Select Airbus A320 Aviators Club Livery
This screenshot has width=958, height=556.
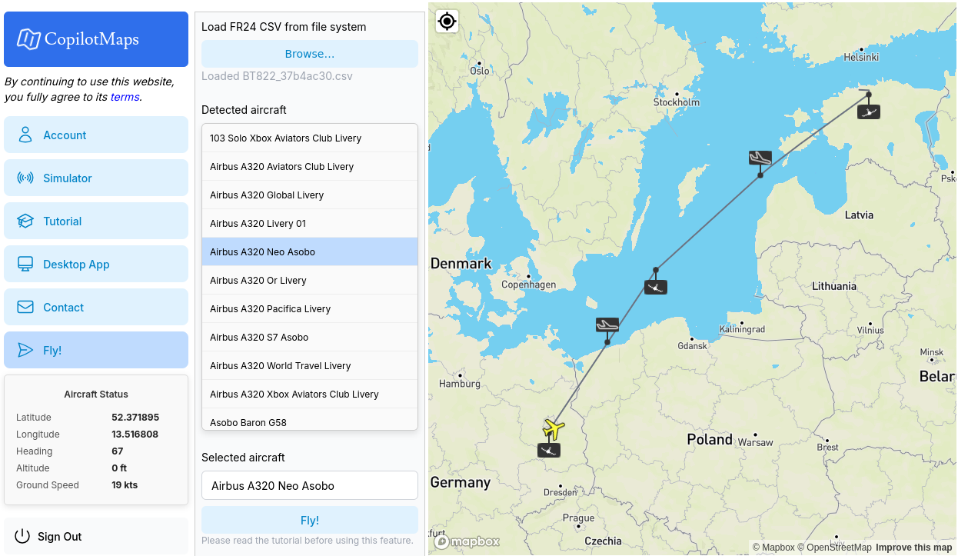coord(310,167)
